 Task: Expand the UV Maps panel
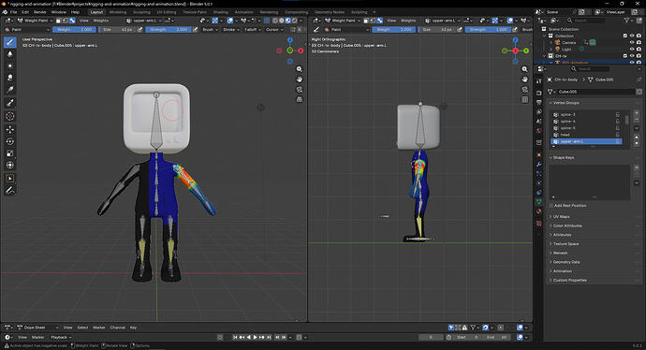tap(561, 216)
